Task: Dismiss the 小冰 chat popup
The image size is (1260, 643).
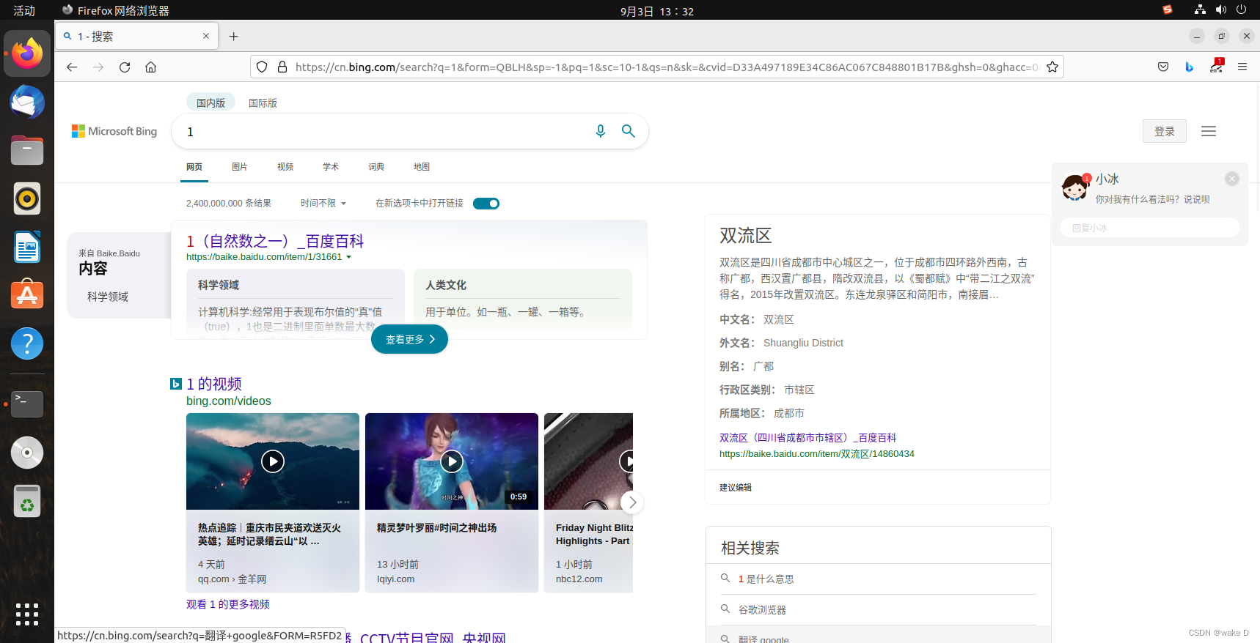Action: (x=1232, y=179)
